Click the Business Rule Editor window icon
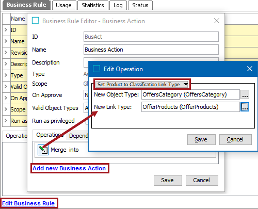This screenshot has height=209, width=258. click(x=36, y=21)
